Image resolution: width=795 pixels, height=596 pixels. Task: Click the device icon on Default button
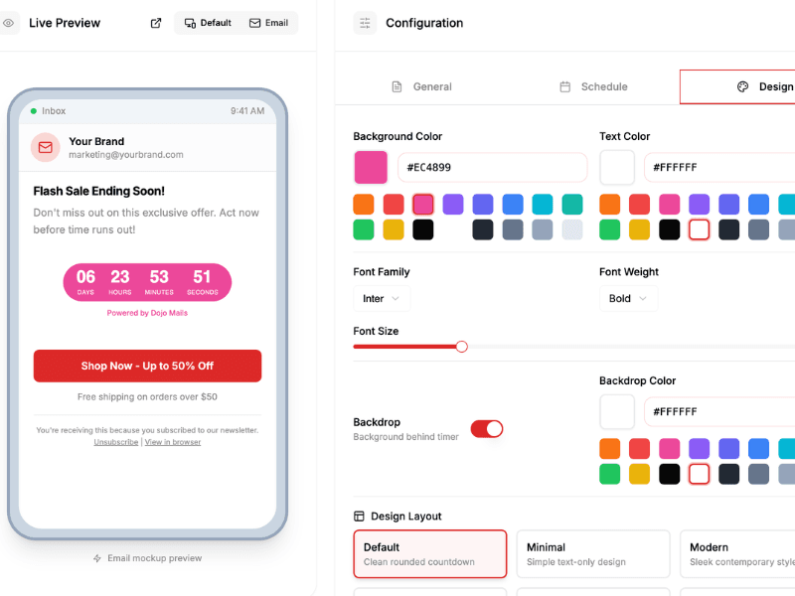click(189, 23)
